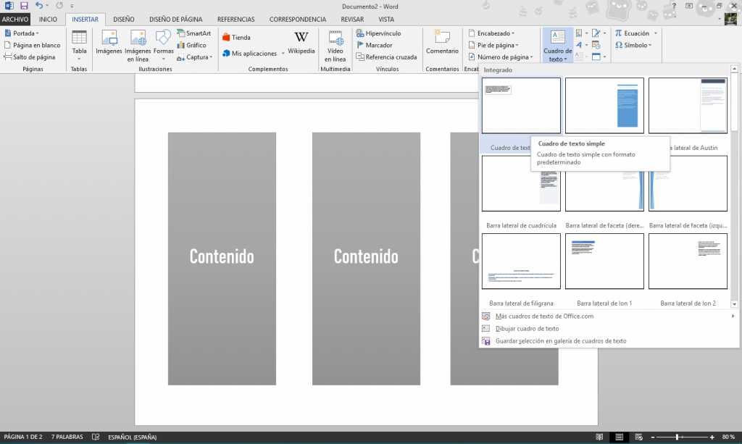Switch to Modo de lectura view
This screenshot has height=444, width=742.
(x=601, y=437)
